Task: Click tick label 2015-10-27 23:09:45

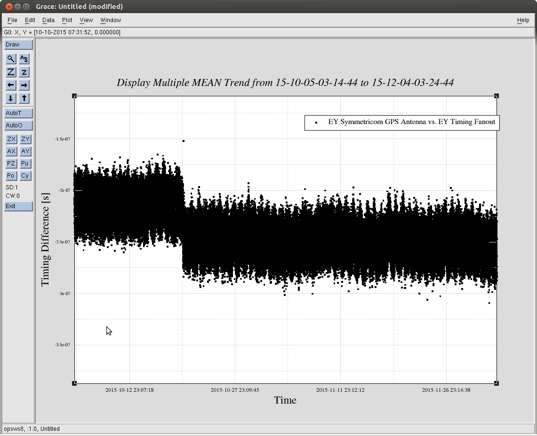Action: coord(235,390)
